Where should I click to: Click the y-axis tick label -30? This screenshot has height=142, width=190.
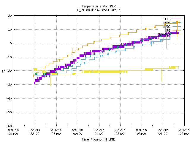click(x=9, y=85)
